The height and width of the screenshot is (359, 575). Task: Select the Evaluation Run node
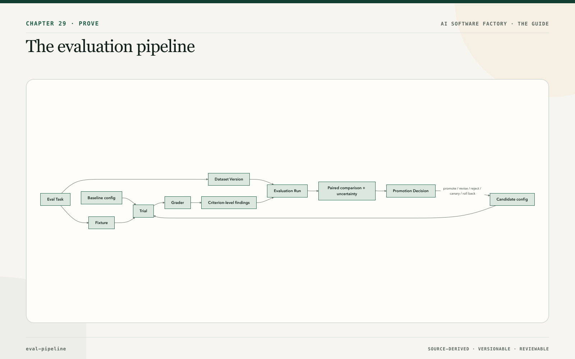click(x=287, y=191)
